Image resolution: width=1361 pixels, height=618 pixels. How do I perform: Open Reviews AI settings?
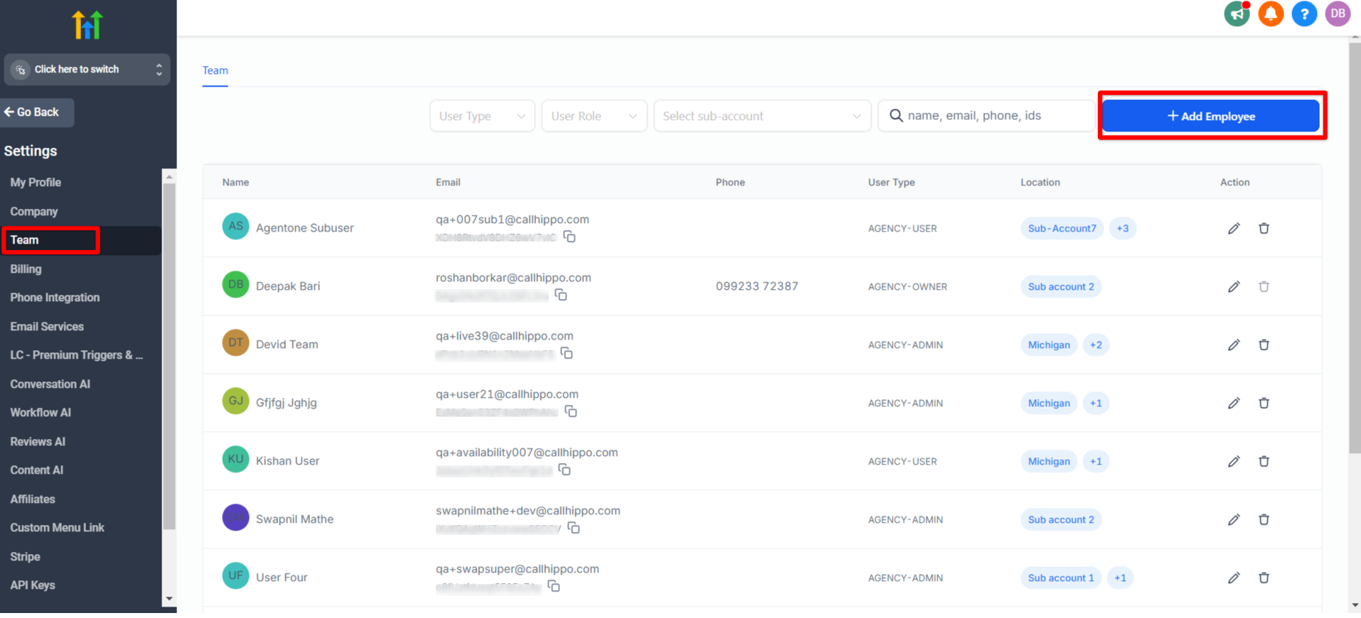click(38, 442)
